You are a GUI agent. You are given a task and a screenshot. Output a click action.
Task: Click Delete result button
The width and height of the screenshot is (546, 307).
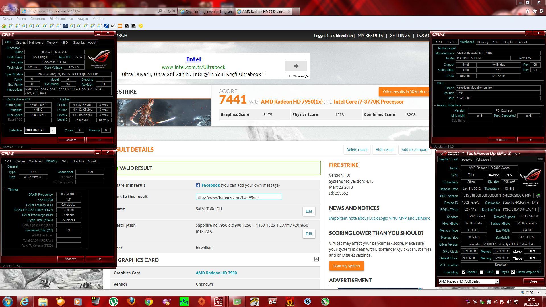coord(357,150)
